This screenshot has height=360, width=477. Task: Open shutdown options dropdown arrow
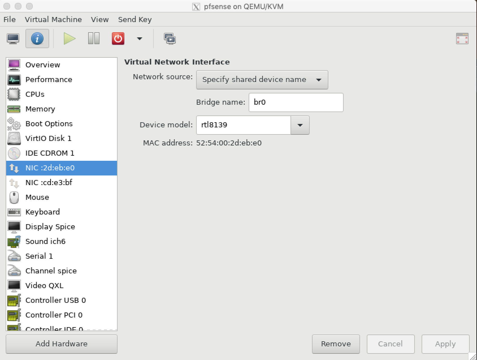pyautogui.click(x=140, y=38)
